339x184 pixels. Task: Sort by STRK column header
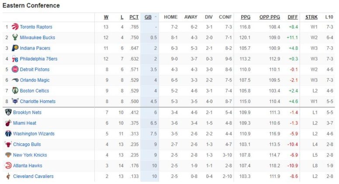click(x=311, y=17)
